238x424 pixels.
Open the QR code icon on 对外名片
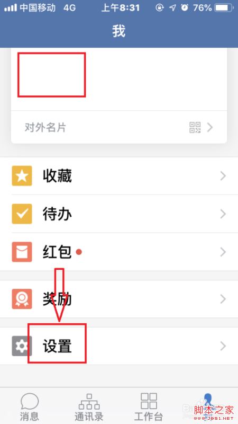pos(195,127)
